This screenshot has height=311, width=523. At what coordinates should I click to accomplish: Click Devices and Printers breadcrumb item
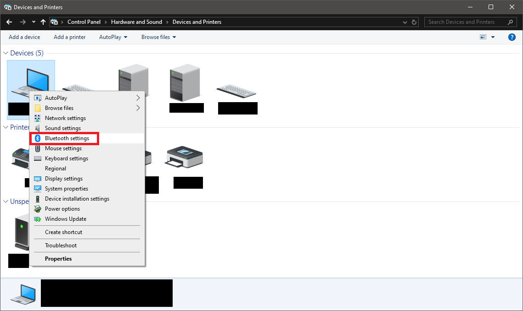click(197, 22)
